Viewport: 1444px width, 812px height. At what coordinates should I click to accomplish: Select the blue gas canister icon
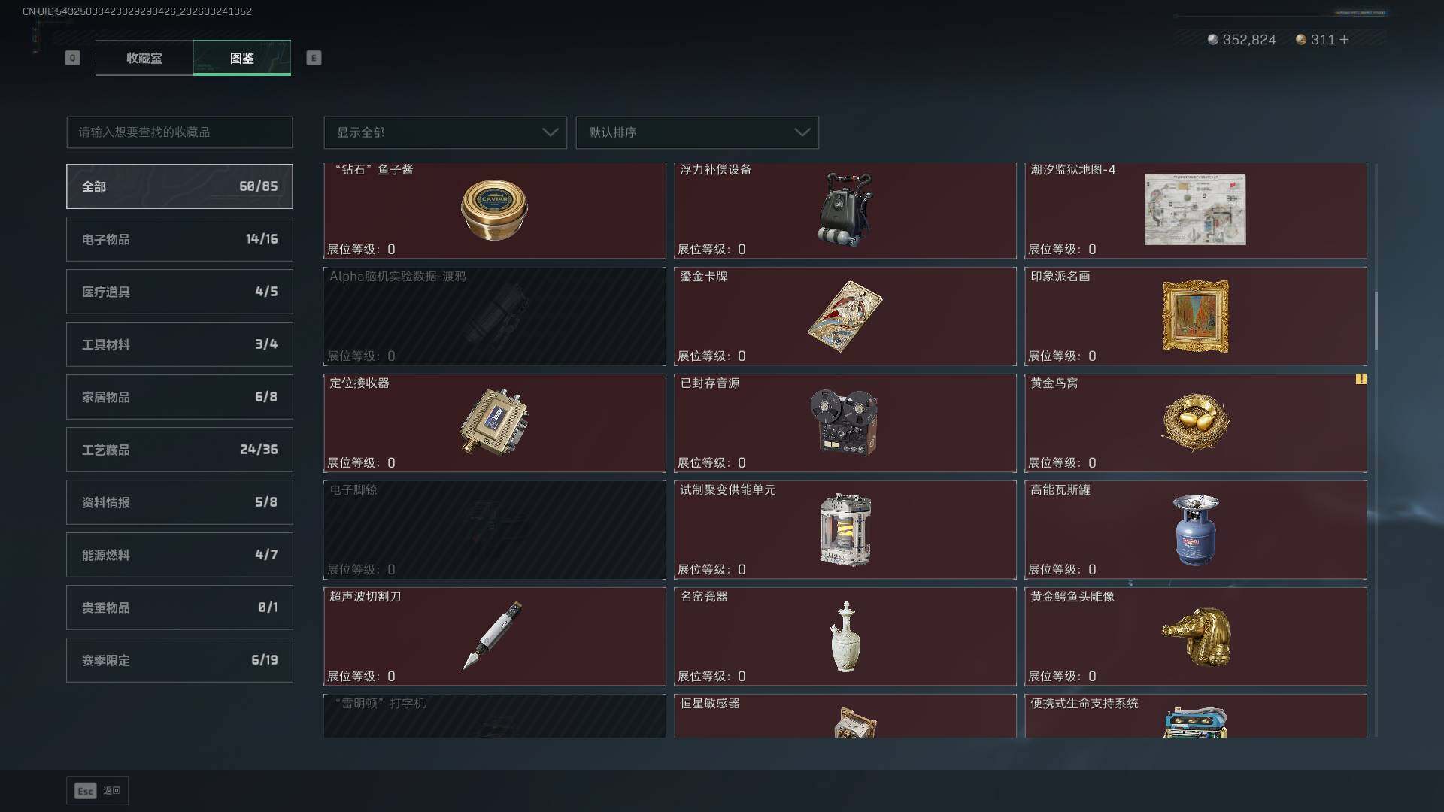(x=1196, y=530)
